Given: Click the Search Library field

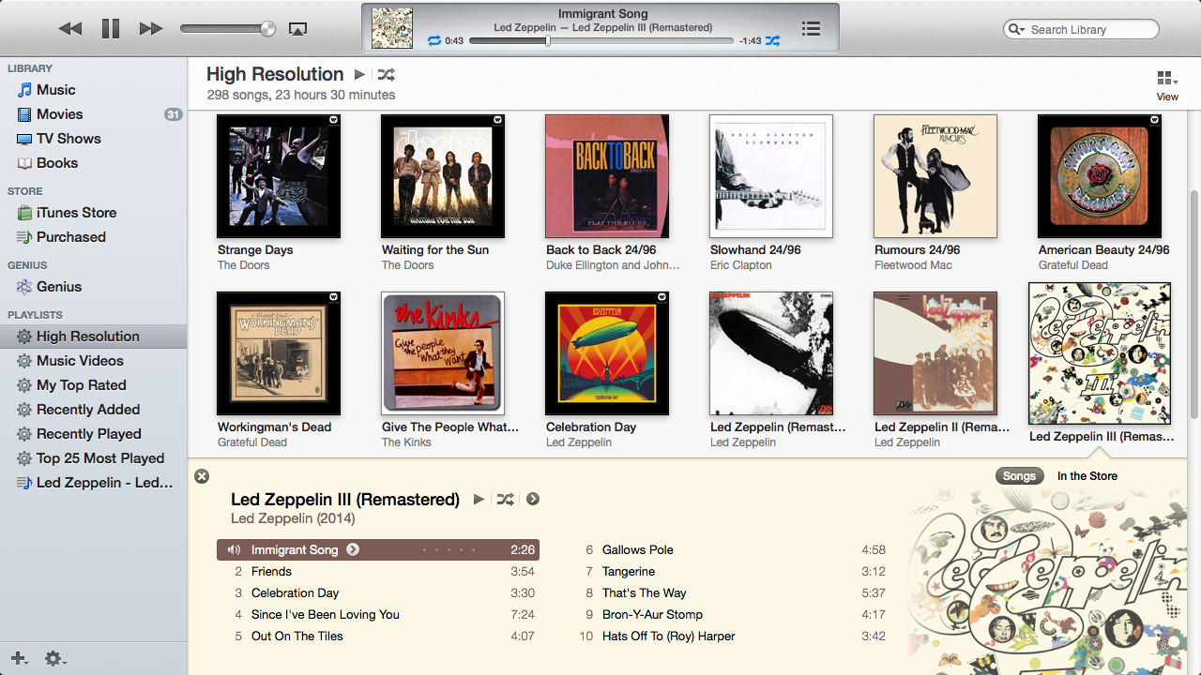Looking at the screenshot, I should [1088, 30].
